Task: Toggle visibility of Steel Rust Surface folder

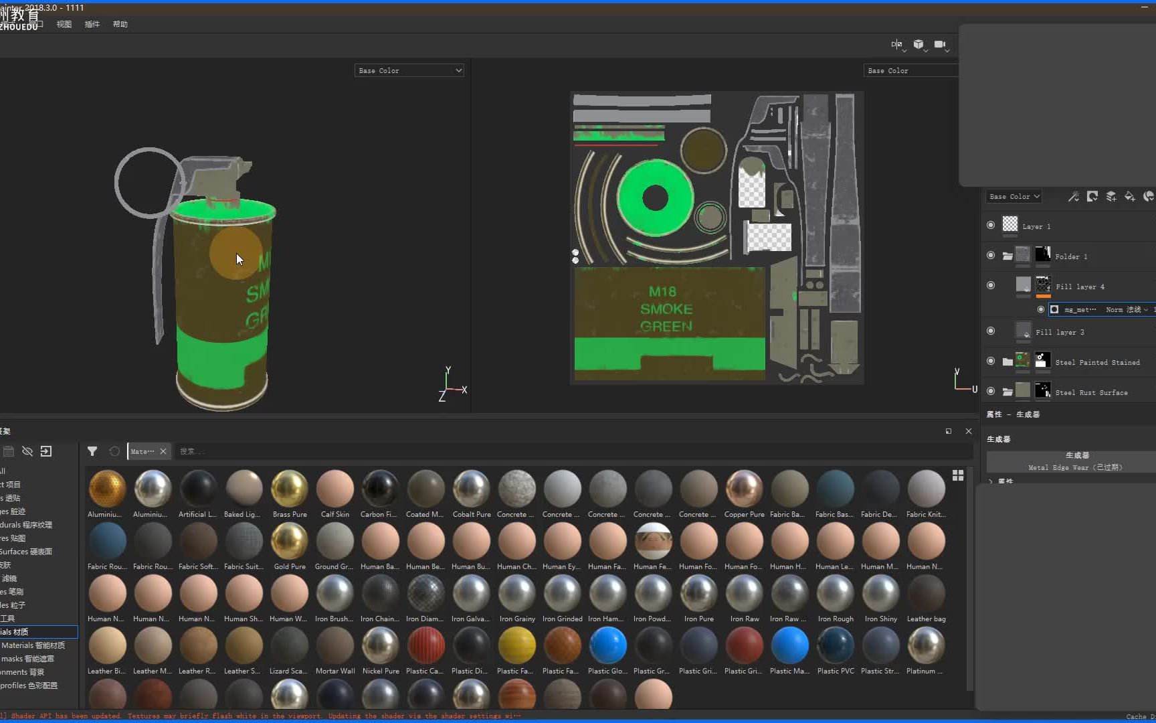Action: 991,391
